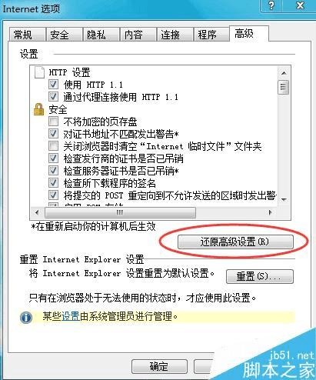
Task: Click the help question mark icon
Action: click(x=271, y=5)
